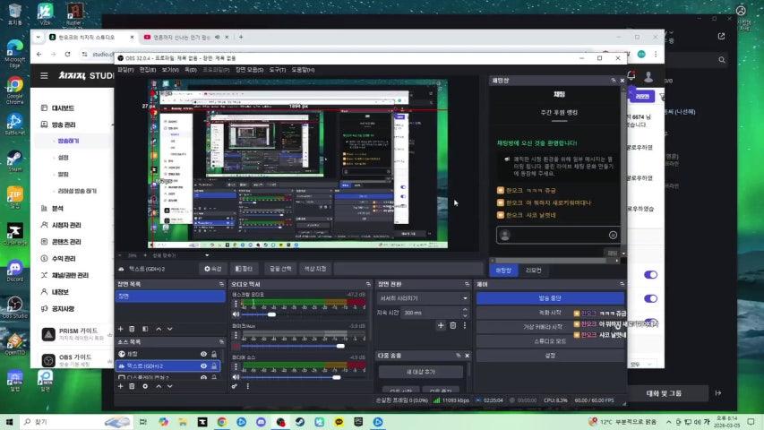Click the emoji icon in chat input
This screenshot has width=764, height=430.
tap(613, 235)
